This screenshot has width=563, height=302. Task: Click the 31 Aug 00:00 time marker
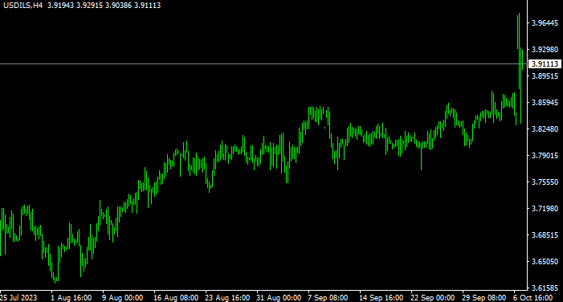pyautogui.click(x=279, y=298)
